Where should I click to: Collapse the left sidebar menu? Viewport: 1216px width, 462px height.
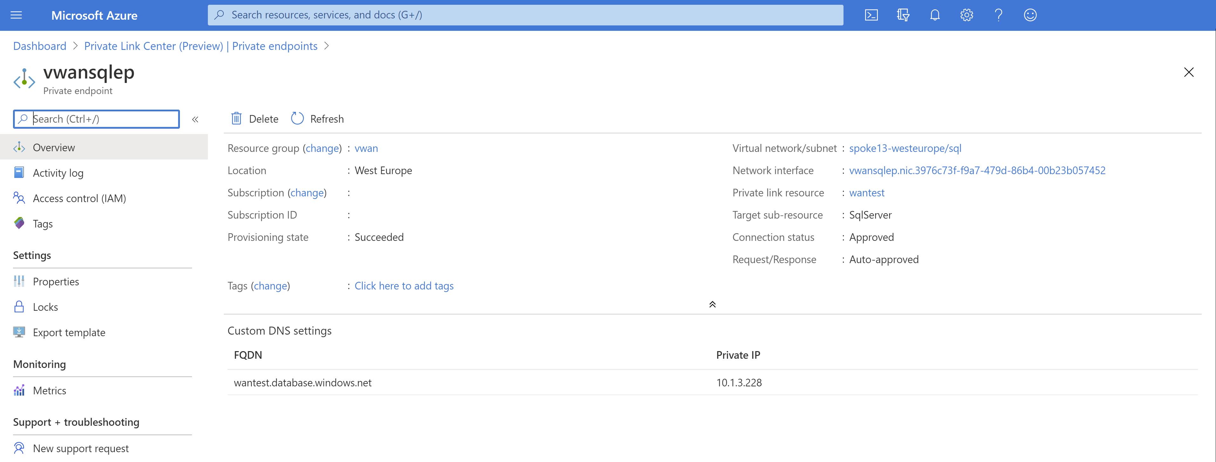pyautogui.click(x=195, y=119)
